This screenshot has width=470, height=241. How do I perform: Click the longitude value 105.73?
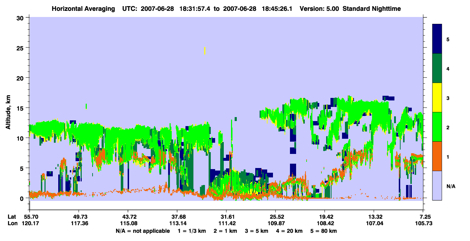click(x=423, y=224)
